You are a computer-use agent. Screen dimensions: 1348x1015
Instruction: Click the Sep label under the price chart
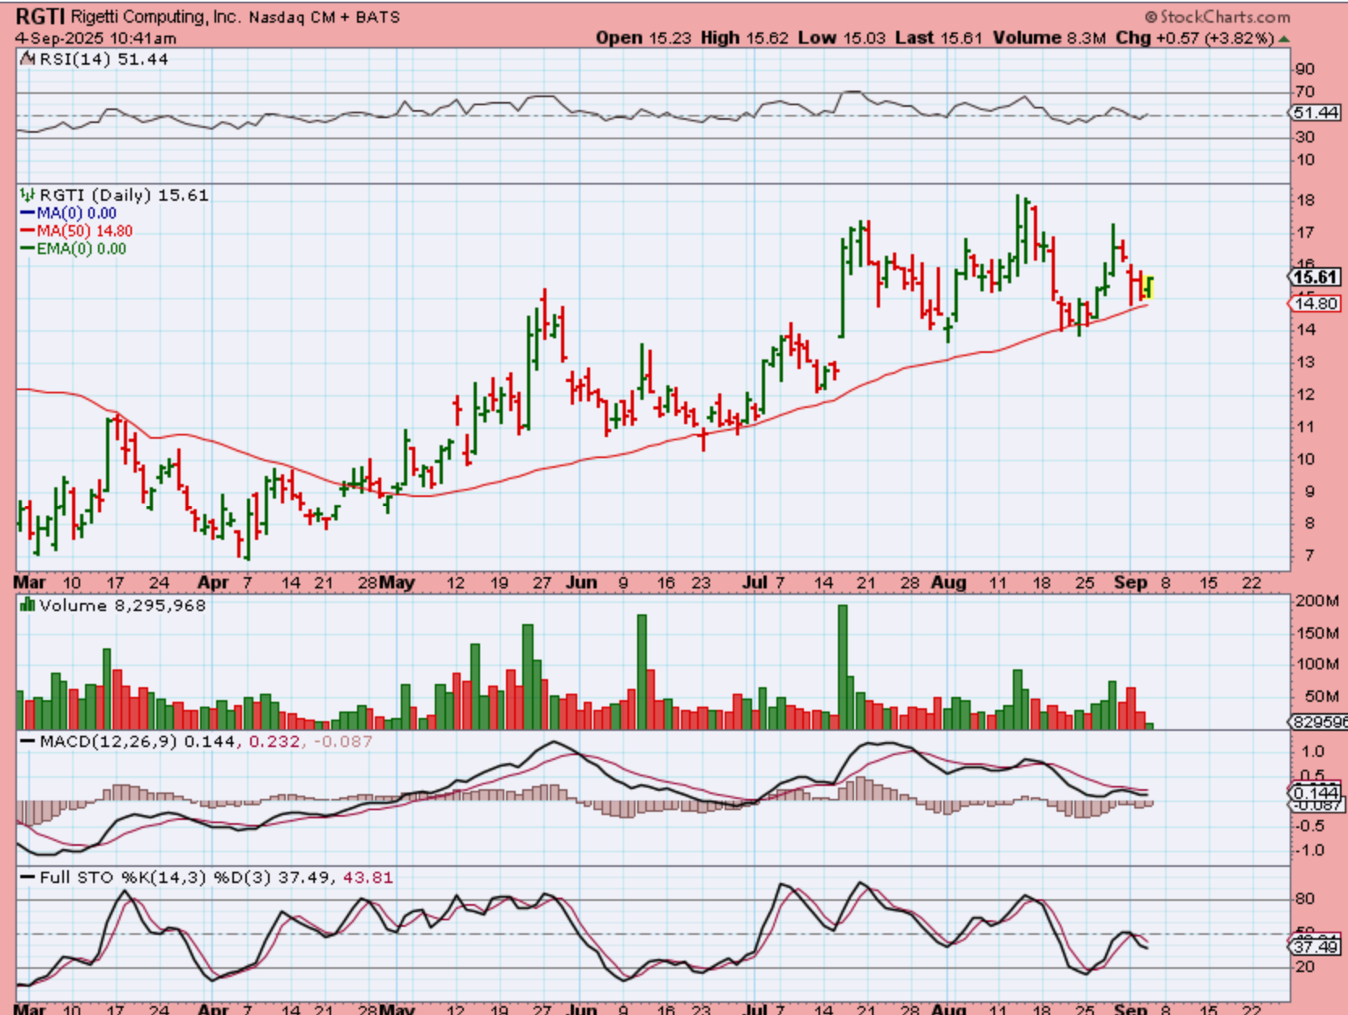click(x=1131, y=583)
